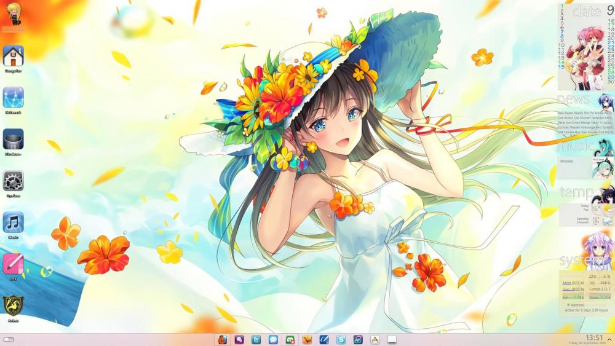Click the 'Stopped' music status text
The width and height of the screenshot is (615, 346).
(566, 161)
